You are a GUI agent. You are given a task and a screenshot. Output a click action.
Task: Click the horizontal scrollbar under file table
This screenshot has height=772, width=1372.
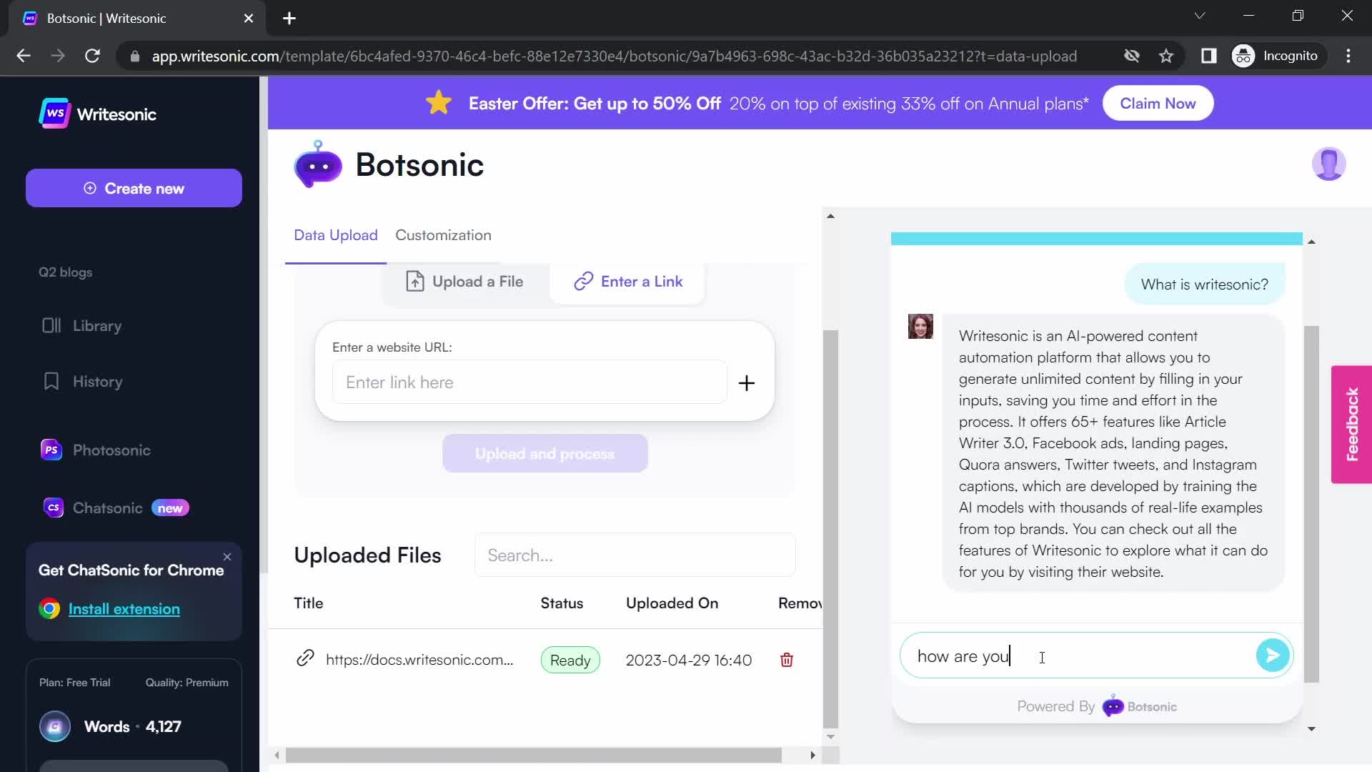[533, 755]
